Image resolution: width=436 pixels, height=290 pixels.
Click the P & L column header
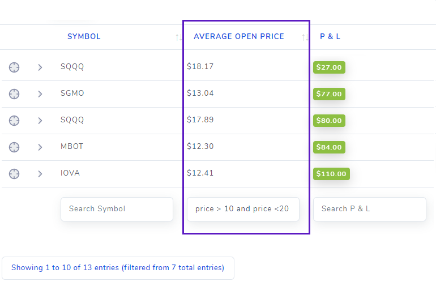pyautogui.click(x=330, y=36)
